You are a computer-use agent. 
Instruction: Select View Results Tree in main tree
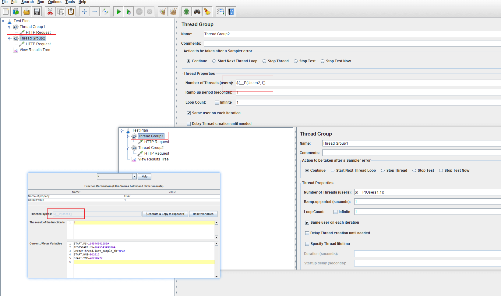coord(35,50)
